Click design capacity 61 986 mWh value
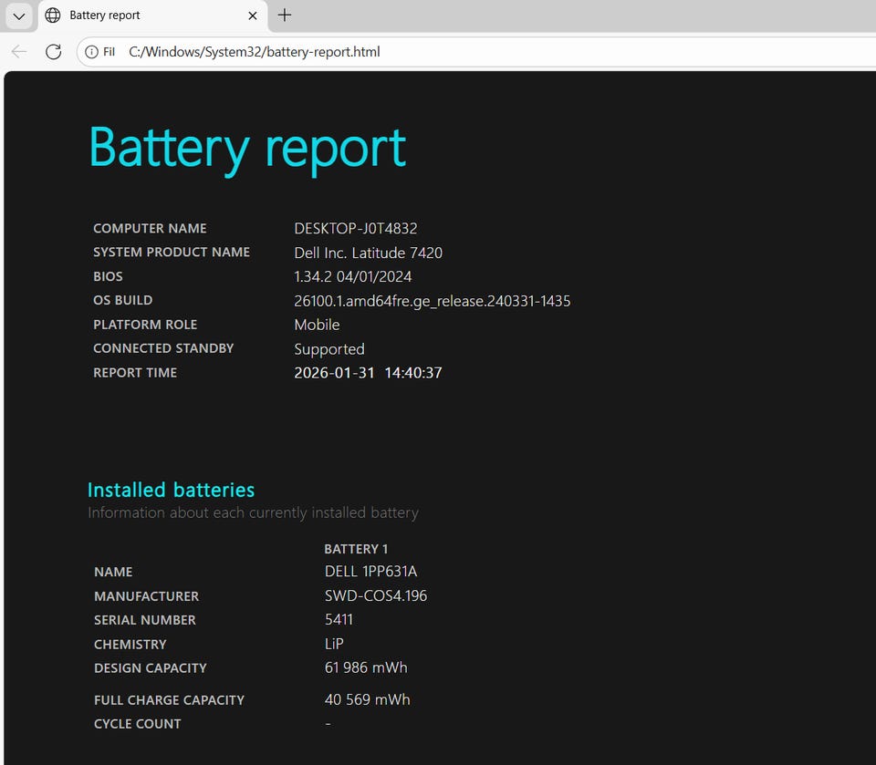876x765 pixels. [366, 667]
